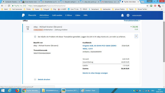Expand the Transaktionsliste dropdown

tap(132, 21)
